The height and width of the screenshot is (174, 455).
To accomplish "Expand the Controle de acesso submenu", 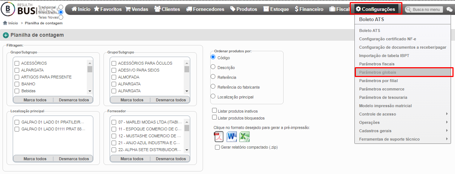I will click(x=404, y=114).
